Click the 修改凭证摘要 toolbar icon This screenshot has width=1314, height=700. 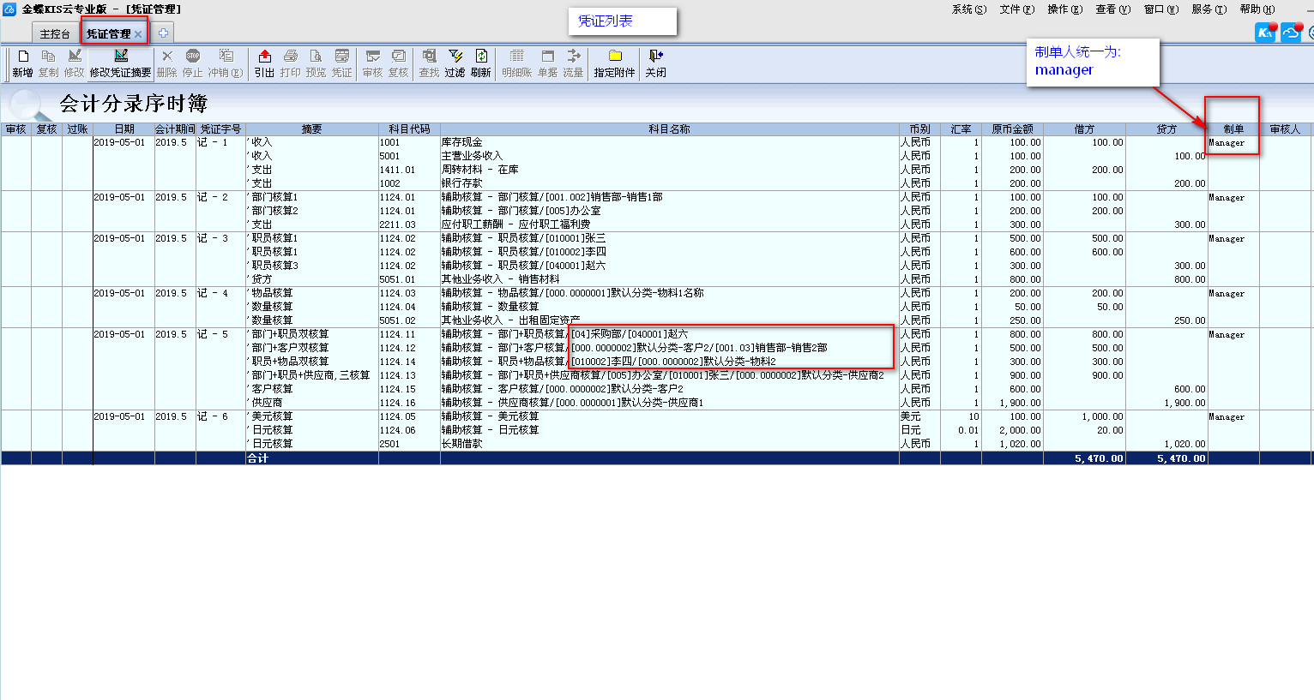120,57
